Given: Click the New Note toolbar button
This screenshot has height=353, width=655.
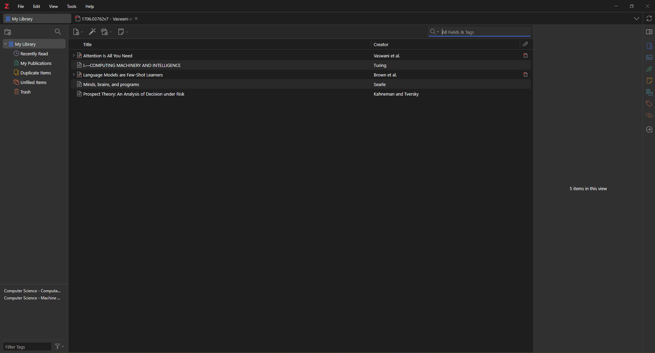Looking at the screenshot, I should click(x=123, y=32).
